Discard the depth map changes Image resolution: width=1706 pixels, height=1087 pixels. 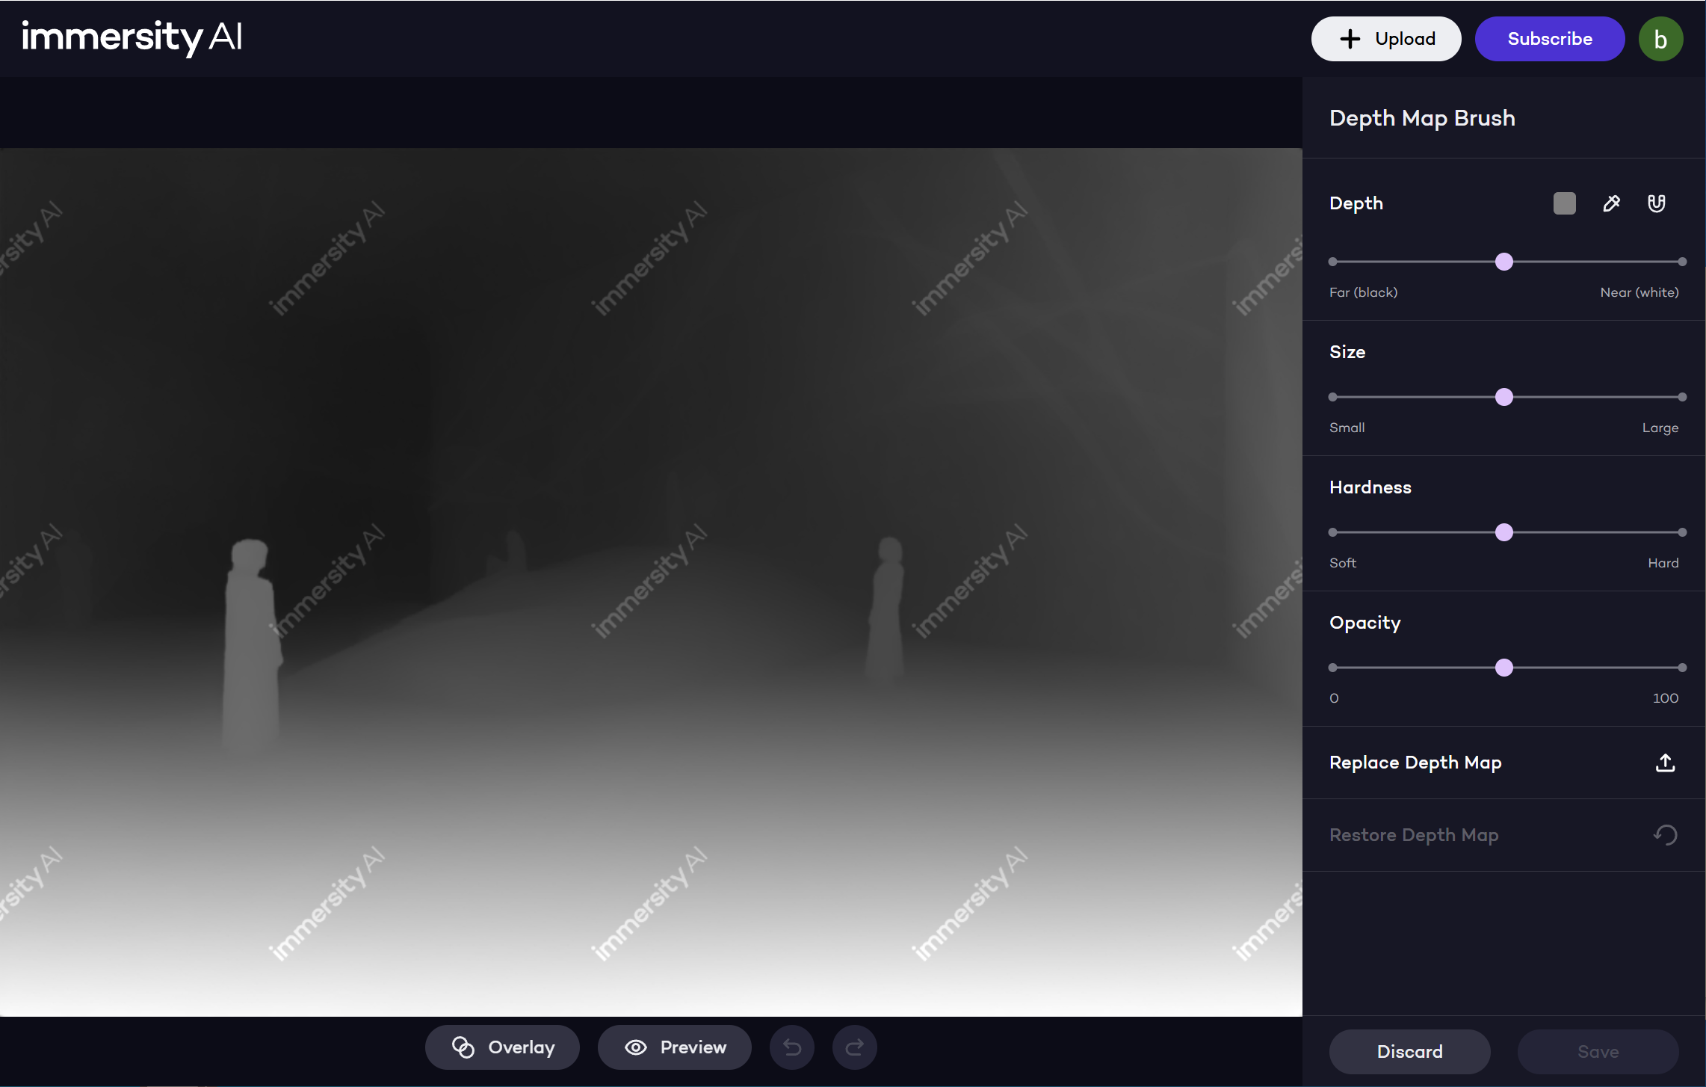(1409, 1052)
